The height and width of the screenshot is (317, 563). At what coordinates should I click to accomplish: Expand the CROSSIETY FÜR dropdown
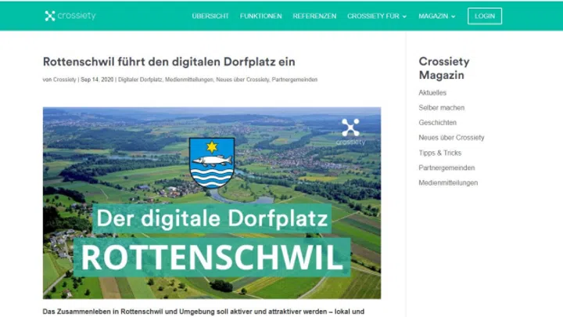point(377,16)
